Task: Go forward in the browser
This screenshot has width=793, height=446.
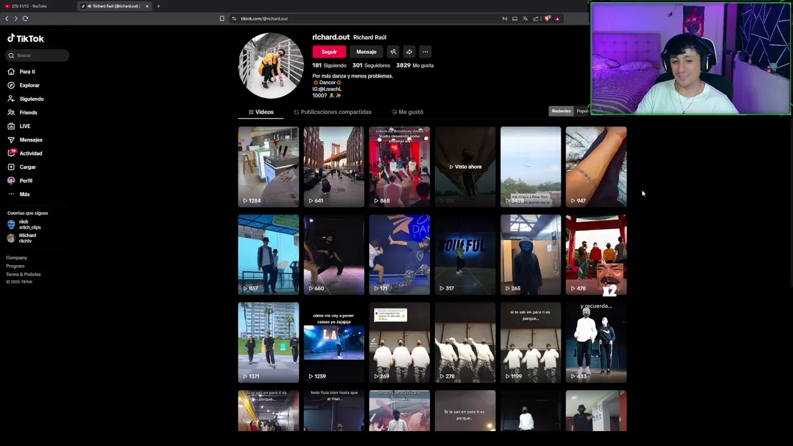Action: 16,19
